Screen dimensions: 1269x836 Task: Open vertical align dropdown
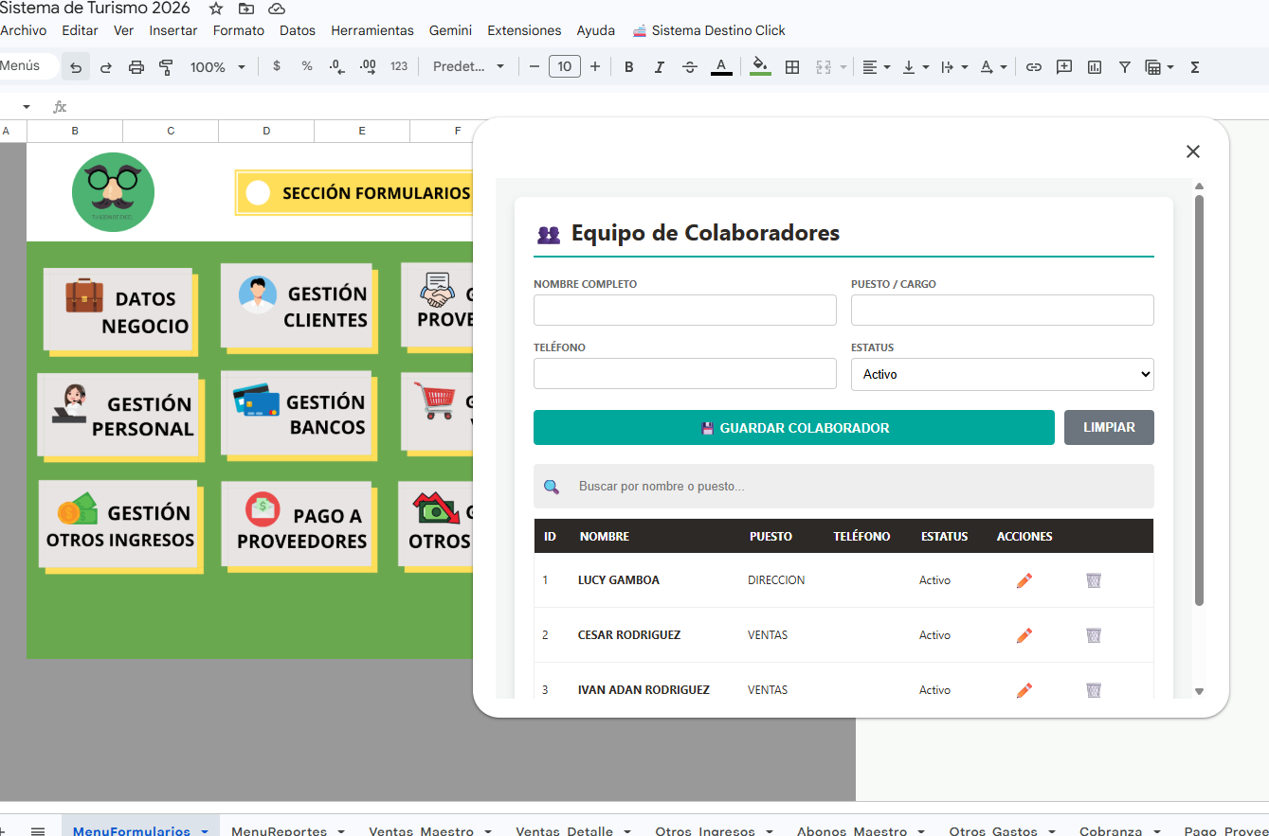pyautogui.click(x=915, y=67)
